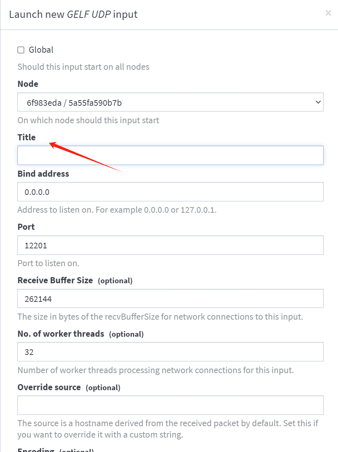Close the Launch new GELF UDP input dialog
The width and height of the screenshot is (338, 452).
pos(328,13)
